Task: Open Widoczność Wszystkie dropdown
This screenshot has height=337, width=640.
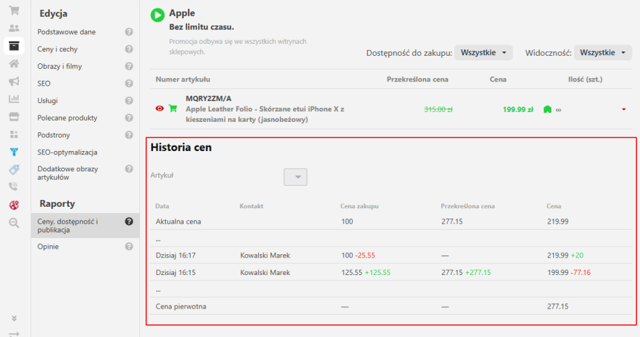Action: coord(602,53)
